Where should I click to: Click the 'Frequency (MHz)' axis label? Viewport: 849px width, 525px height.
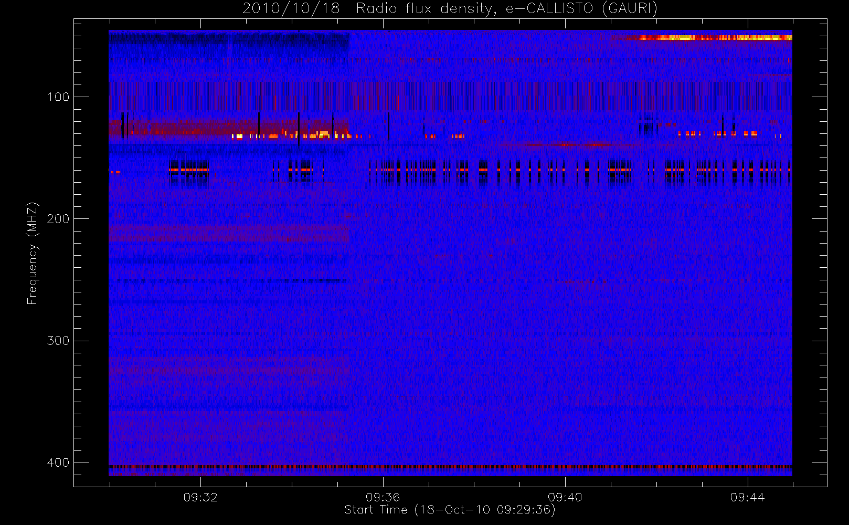click(x=33, y=253)
